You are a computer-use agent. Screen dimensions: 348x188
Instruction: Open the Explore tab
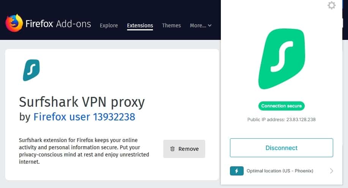tap(109, 25)
